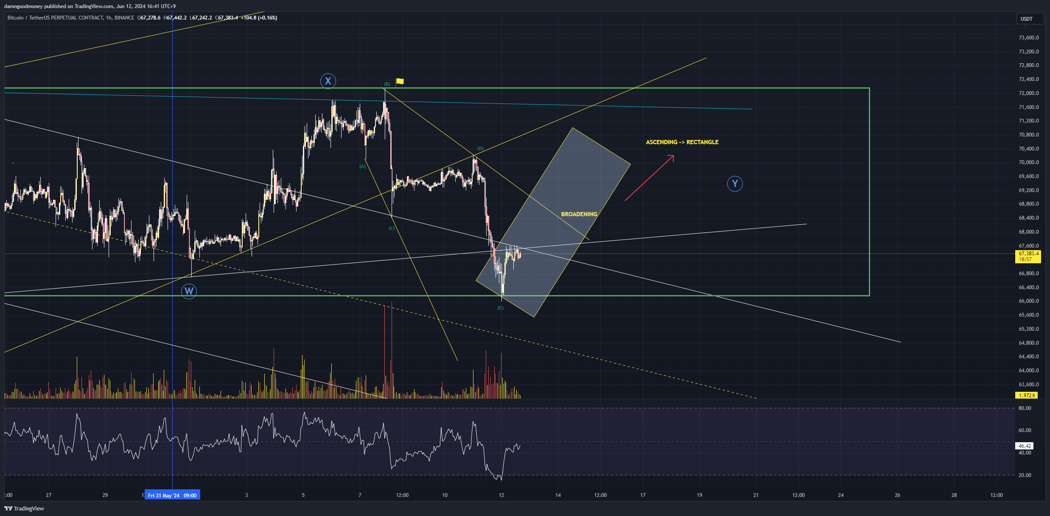Click the (C) wave label

point(392,228)
